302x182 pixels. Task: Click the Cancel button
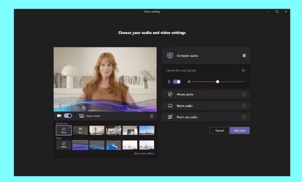219,130
